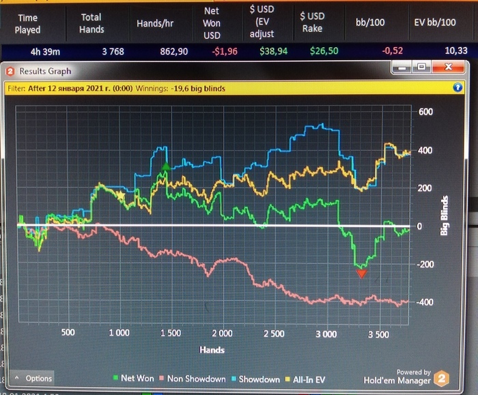Toggle the Showdown legend swatch
The width and height of the screenshot is (478, 395).
(234, 379)
